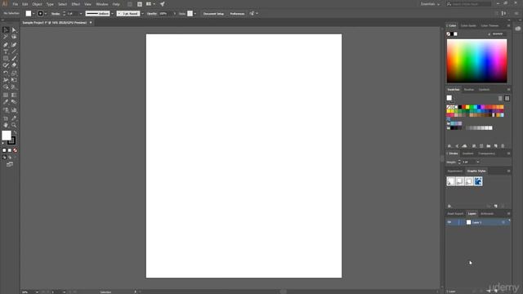Select the Eyedropper tool

click(x=6, y=102)
